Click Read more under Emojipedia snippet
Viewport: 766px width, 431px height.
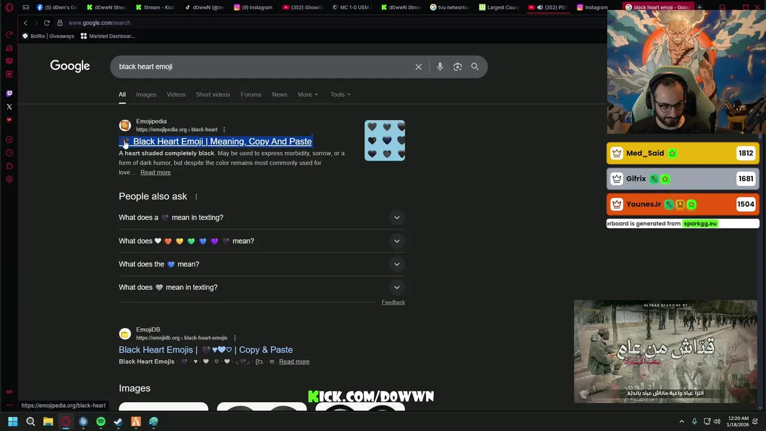tap(156, 172)
